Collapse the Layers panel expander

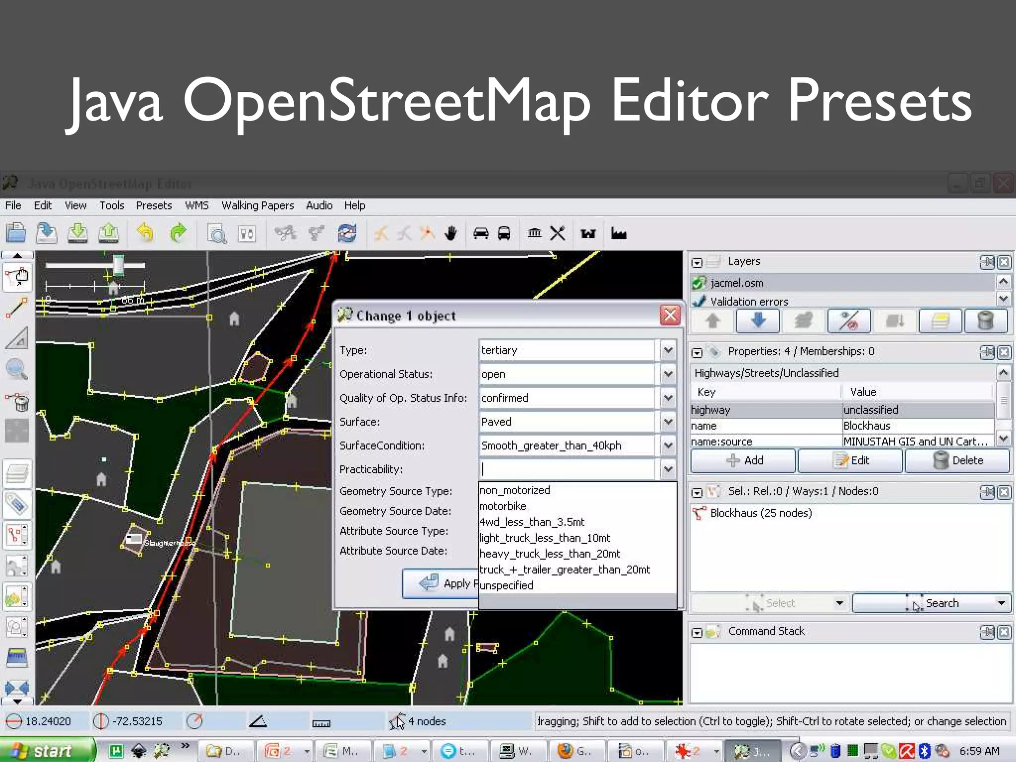697,262
